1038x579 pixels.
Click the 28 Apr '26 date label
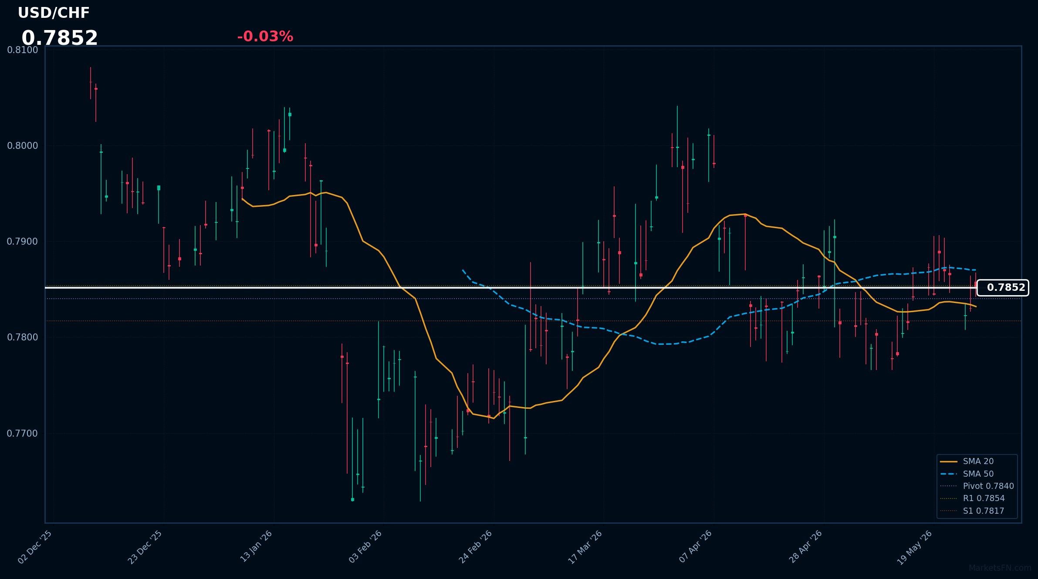point(806,546)
